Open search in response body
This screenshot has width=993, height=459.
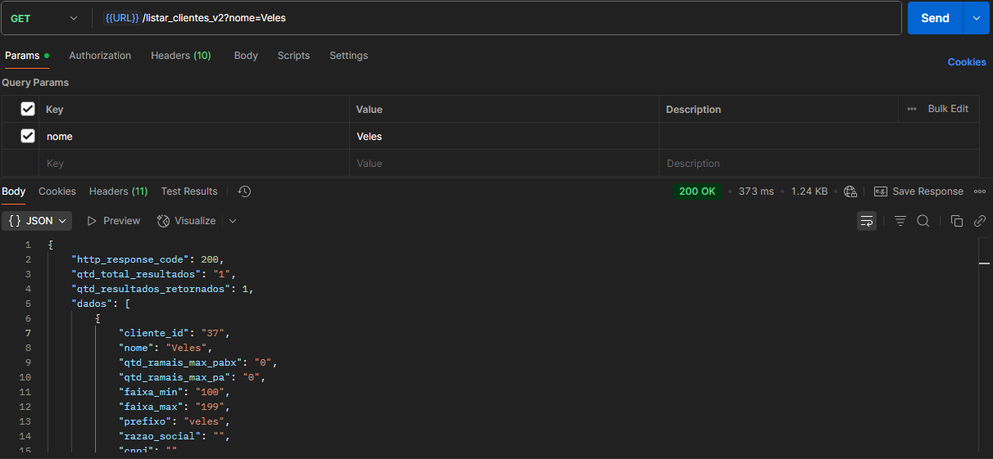click(923, 221)
